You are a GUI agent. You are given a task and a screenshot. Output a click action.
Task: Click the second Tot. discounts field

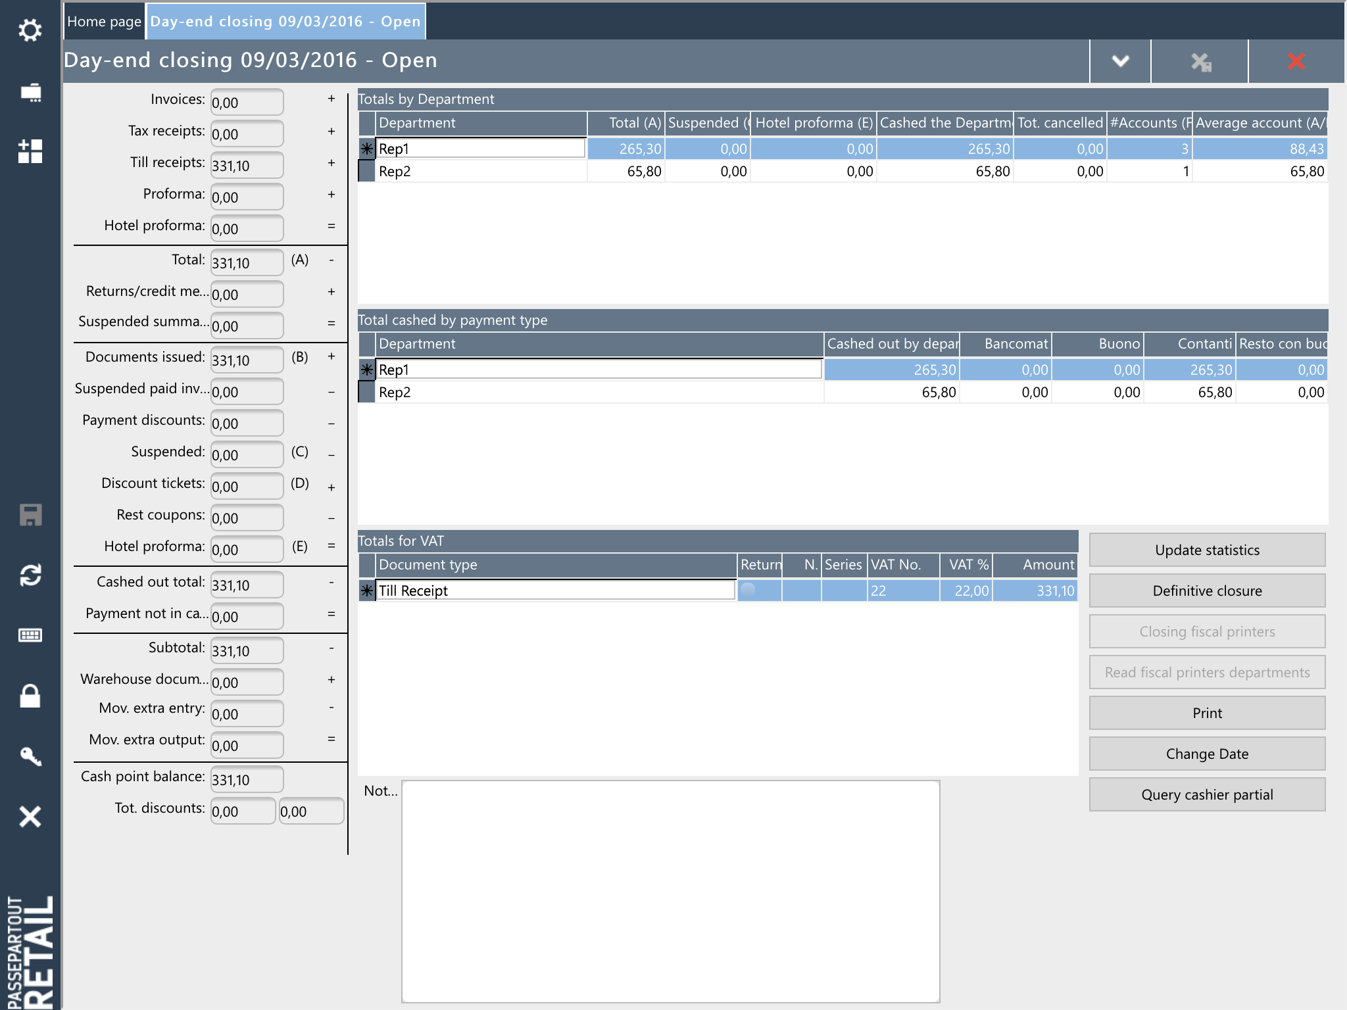pos(311,811)
